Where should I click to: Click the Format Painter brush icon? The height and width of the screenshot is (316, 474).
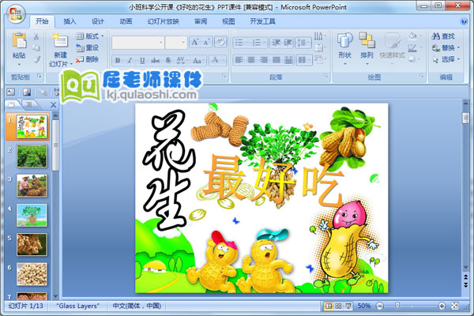pos(36,59)
